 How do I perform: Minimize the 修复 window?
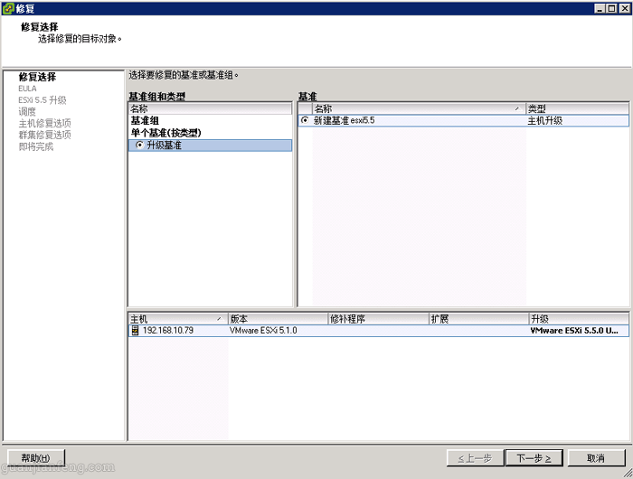click(x=600, y=8)
